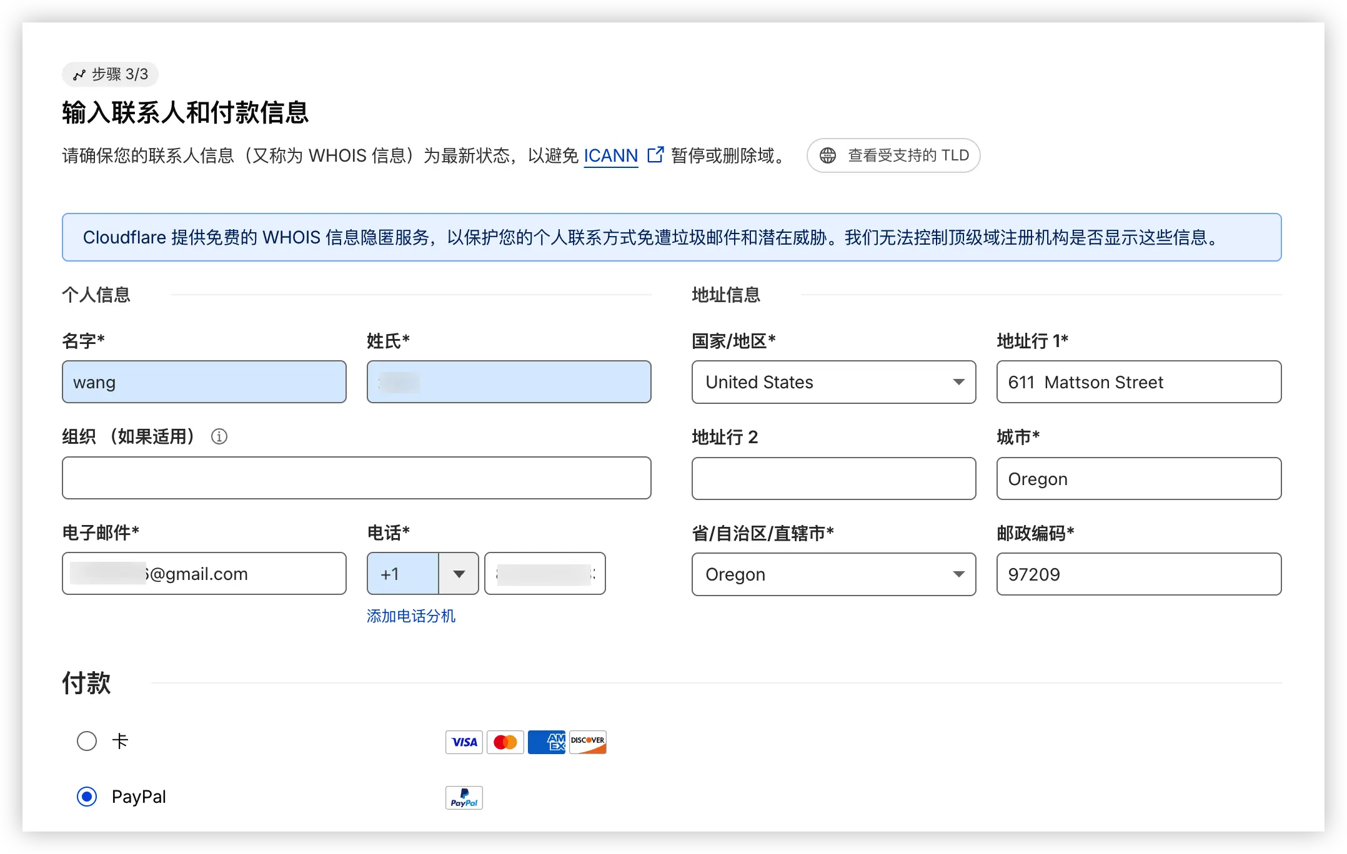Click the Visa card icon
1347x854 pixels.
tap(463, 742)
